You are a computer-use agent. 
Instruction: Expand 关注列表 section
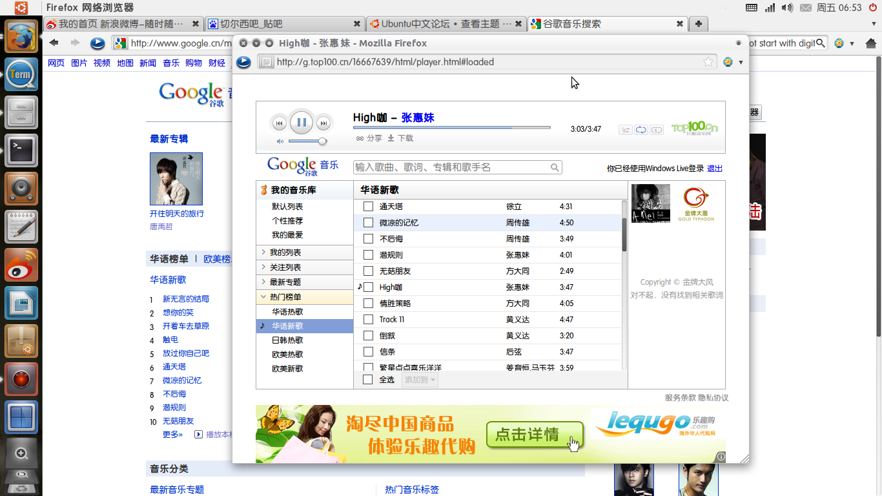coord(305,267)
